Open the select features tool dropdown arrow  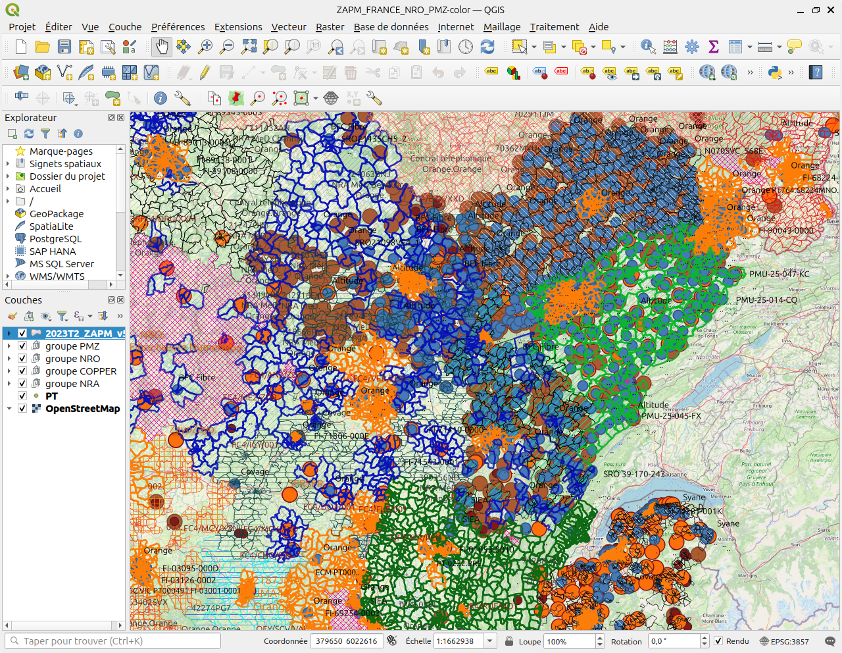(534, 47)
